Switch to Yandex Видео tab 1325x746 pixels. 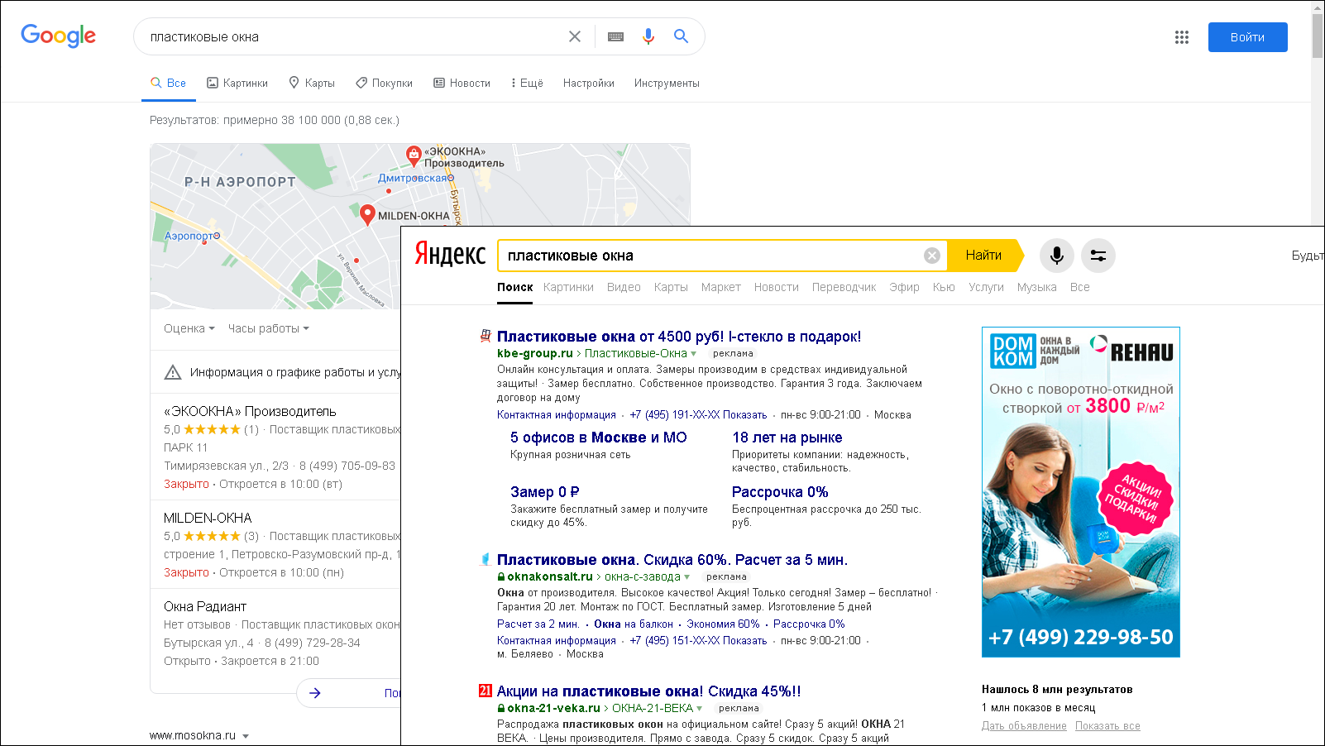624,287
